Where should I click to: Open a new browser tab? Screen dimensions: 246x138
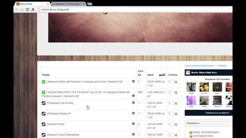(x=90, y=4)
